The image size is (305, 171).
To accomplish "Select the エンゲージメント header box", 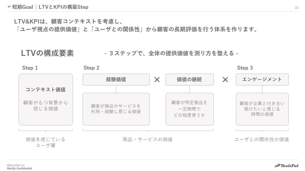I will [262, 80].
